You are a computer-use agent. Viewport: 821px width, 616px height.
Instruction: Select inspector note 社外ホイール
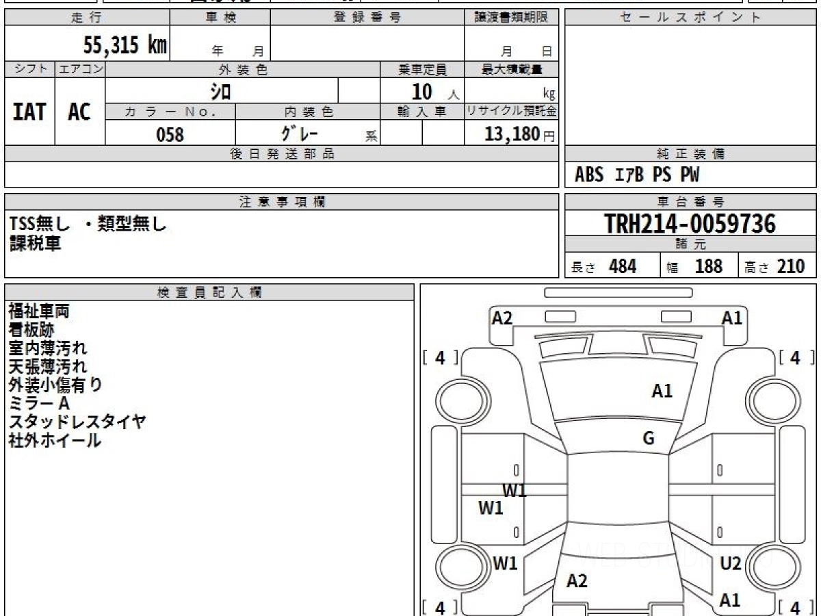pos(55,441)
